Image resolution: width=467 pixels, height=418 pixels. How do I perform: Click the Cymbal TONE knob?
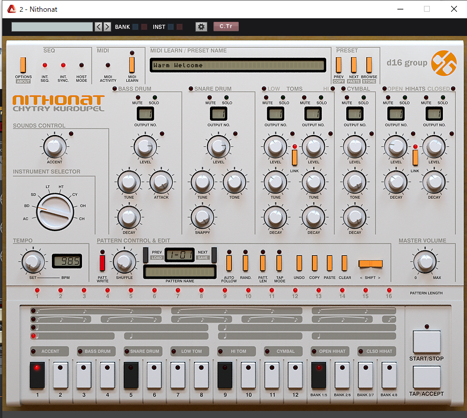[355, 182]
